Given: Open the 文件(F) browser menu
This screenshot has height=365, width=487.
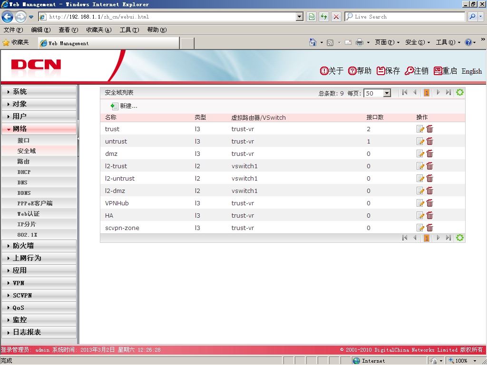Looking at the screenshot, I should point(13,30).
